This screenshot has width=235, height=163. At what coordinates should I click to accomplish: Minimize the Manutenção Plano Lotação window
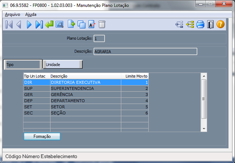click(x=201, y=4)
